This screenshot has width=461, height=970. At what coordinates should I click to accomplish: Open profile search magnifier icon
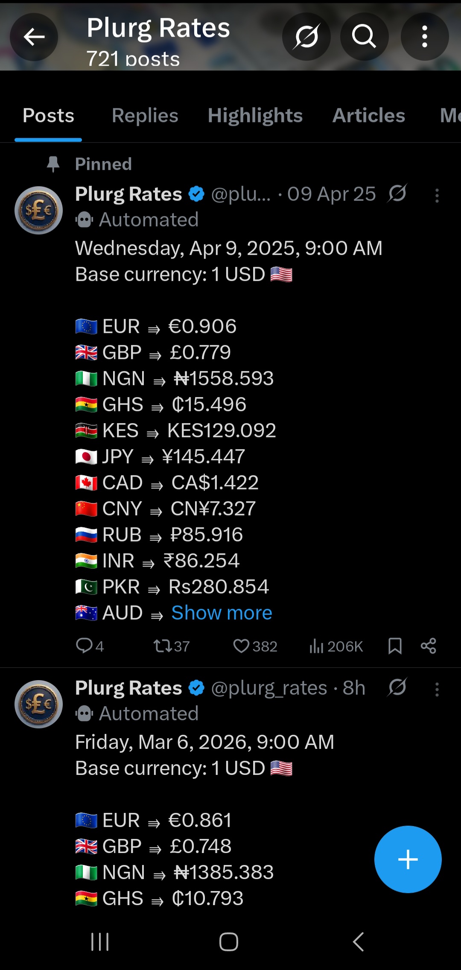pos(364,37)
